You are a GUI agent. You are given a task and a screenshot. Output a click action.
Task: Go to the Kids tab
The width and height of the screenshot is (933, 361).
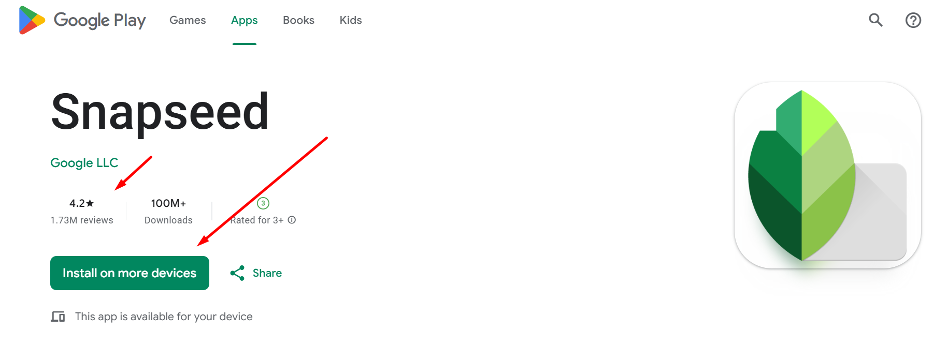coord(351,20)
